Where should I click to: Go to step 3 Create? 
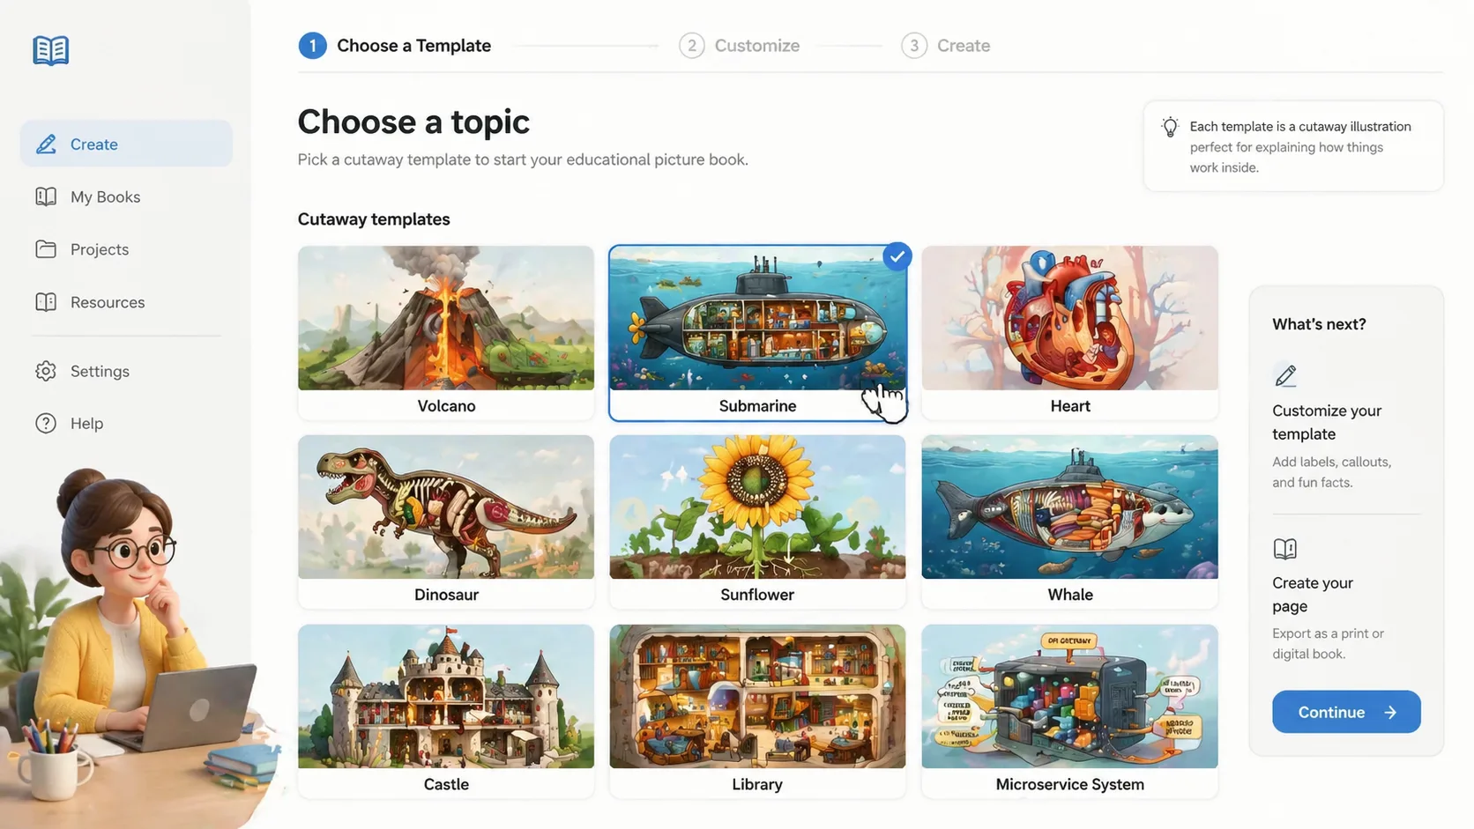(945, 46)
